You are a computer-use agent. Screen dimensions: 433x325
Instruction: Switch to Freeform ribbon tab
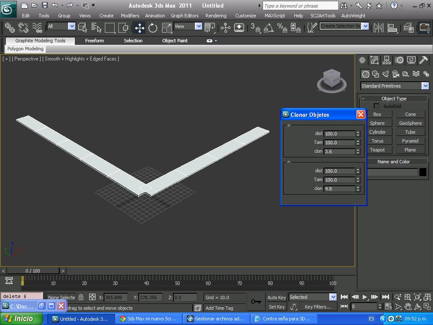coord(94,41)
